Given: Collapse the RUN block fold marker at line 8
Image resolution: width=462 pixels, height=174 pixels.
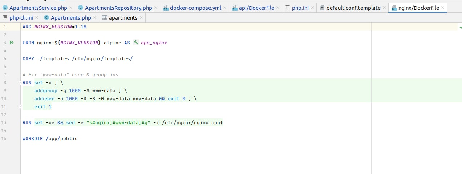Looking at the screenshot, I should tap(21, 83).
